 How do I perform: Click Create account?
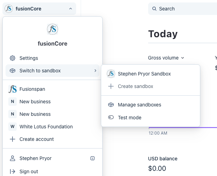coord(53,139)
